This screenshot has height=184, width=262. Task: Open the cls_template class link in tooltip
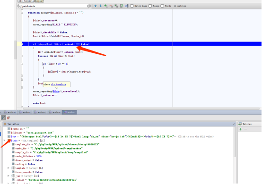[59, 84]
